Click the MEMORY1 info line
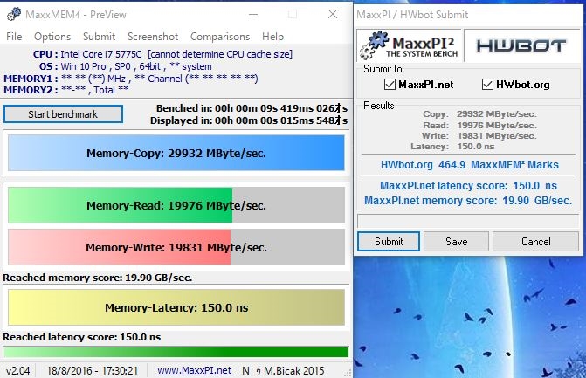 131,79
